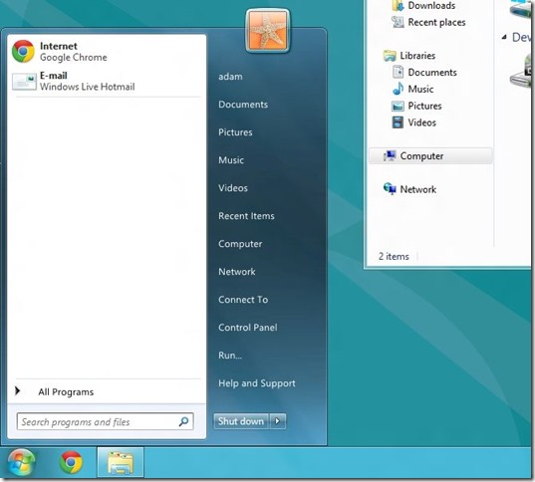Click the starfish user account picture
535x482 pixels.
(268, 32)
